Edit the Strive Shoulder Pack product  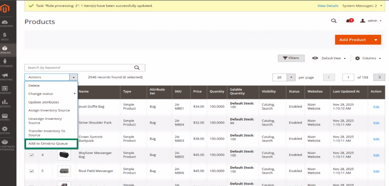point(377,123)
